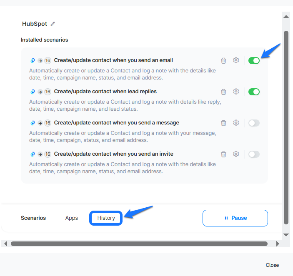Delete the 'send an invite' scenario
This screenshot has width=293, height=276.
tap(223, 154)
